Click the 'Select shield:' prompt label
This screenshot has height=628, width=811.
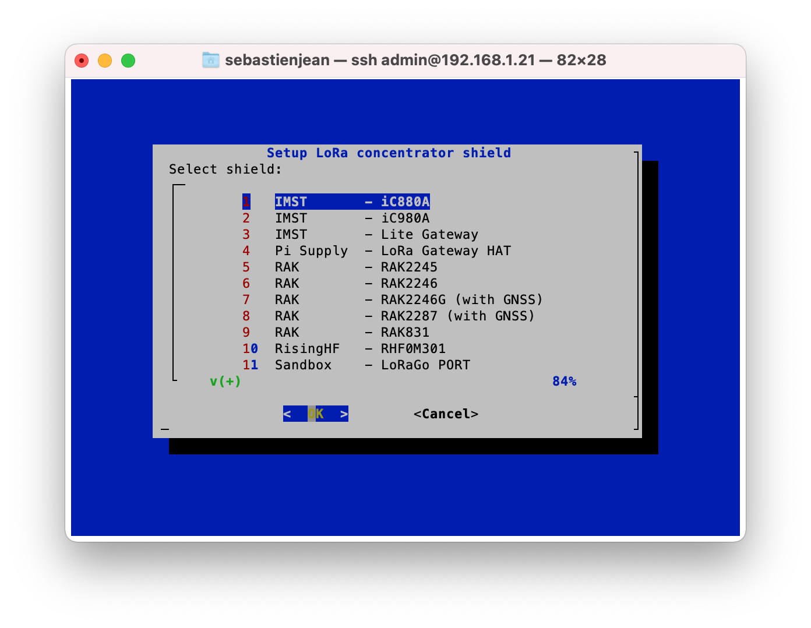(x=225, y=169)
